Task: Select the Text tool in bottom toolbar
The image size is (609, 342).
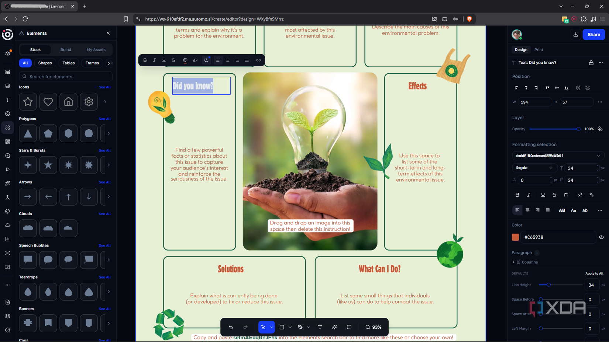Action: [x=320, y=327]
